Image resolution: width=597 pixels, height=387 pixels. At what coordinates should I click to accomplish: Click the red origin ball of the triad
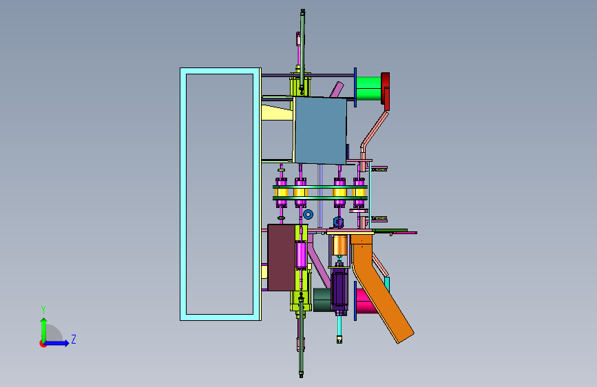[43, 344]
